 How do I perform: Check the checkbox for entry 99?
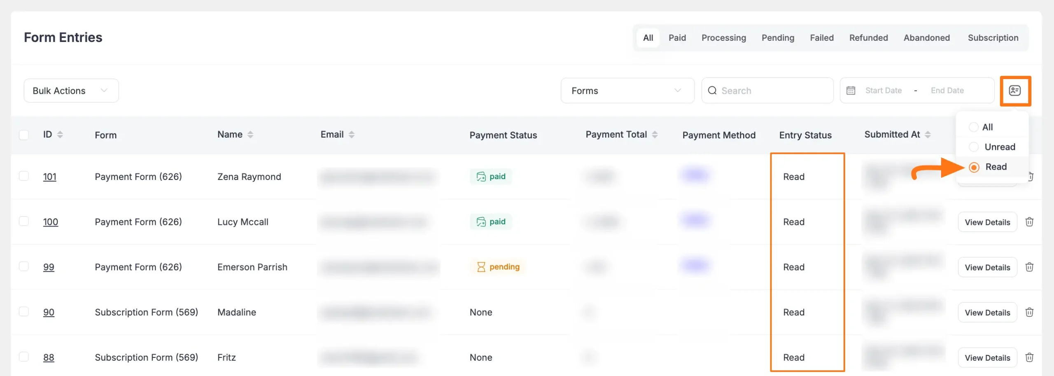24,267
